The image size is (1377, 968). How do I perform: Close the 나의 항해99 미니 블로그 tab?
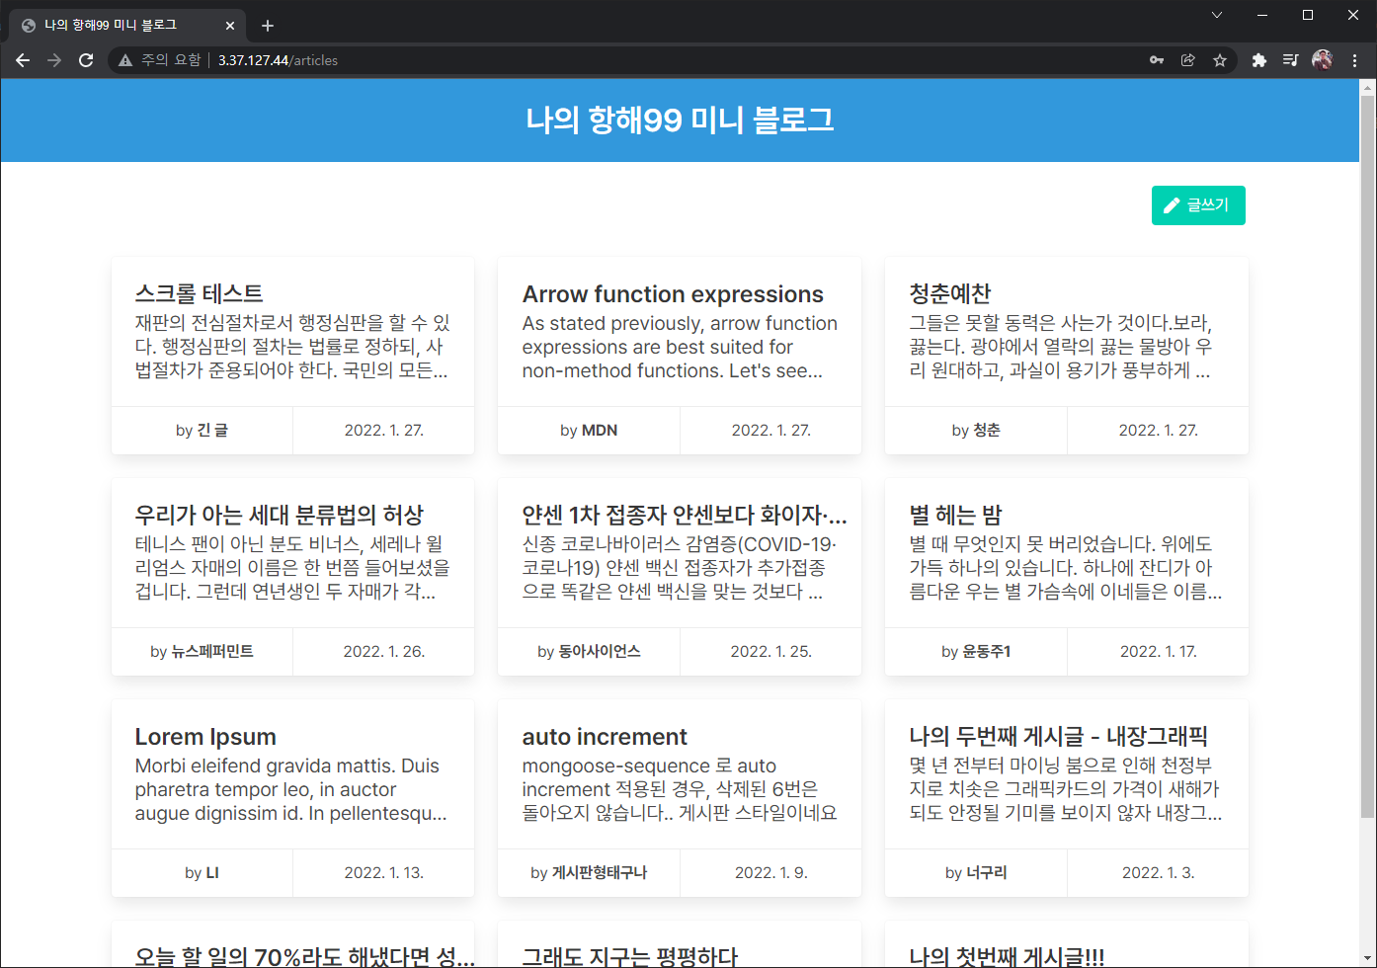[230, 26]
